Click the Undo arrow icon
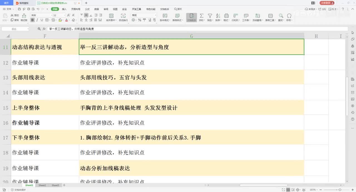 coord(38,9)
